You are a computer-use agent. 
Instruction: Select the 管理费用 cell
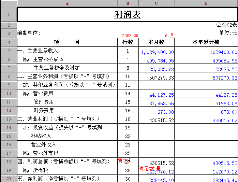coord(67,102)
